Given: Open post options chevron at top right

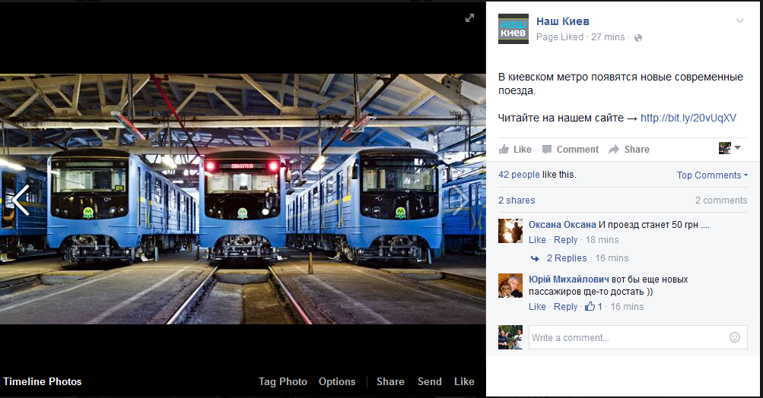Looking at the screenshot, I should [x=740, y=21].
